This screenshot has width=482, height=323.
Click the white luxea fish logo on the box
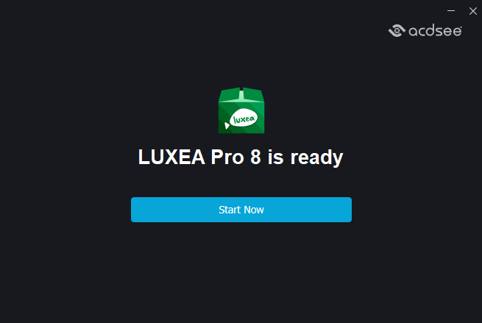241,118
